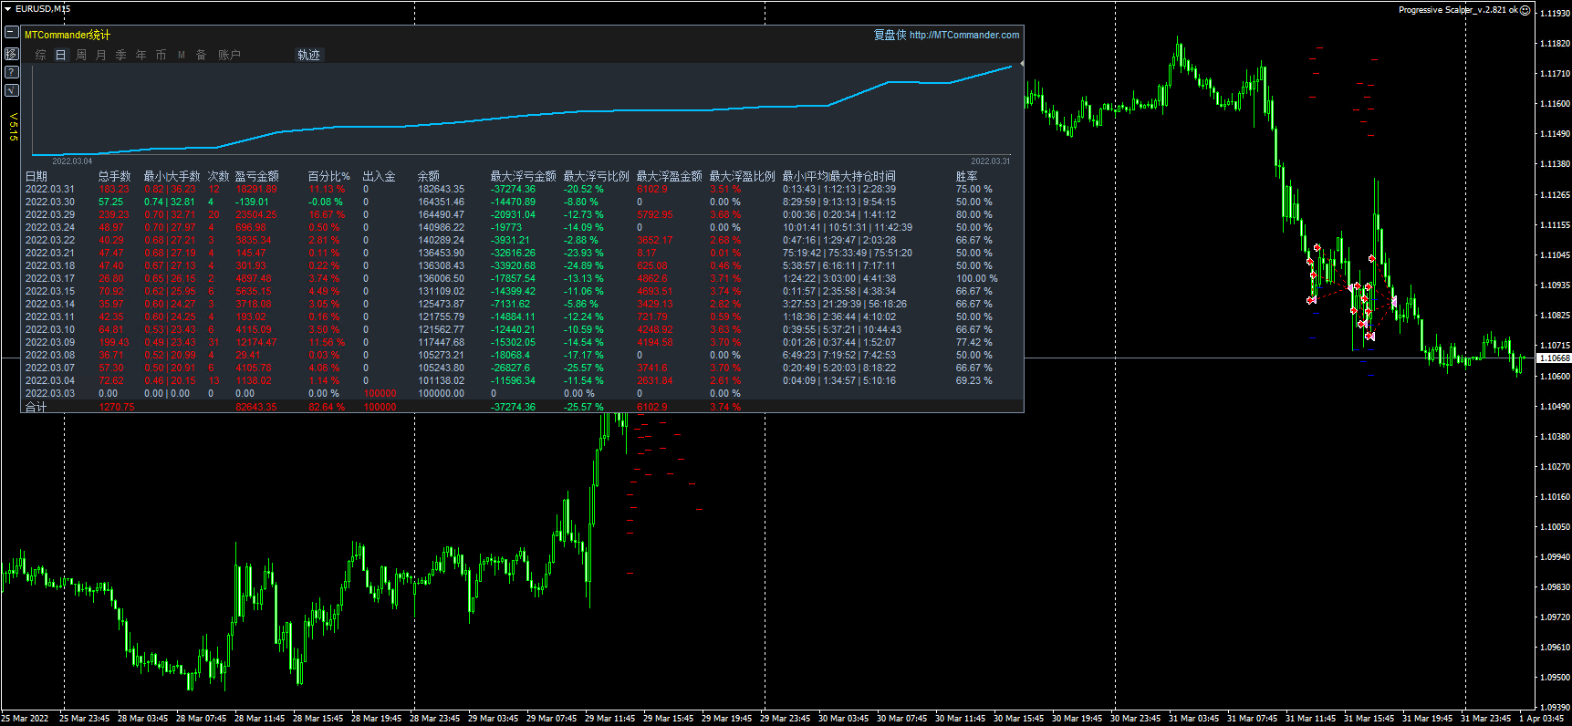
Task: Open the question mark help icon
Action: click(x=12, y=72)
